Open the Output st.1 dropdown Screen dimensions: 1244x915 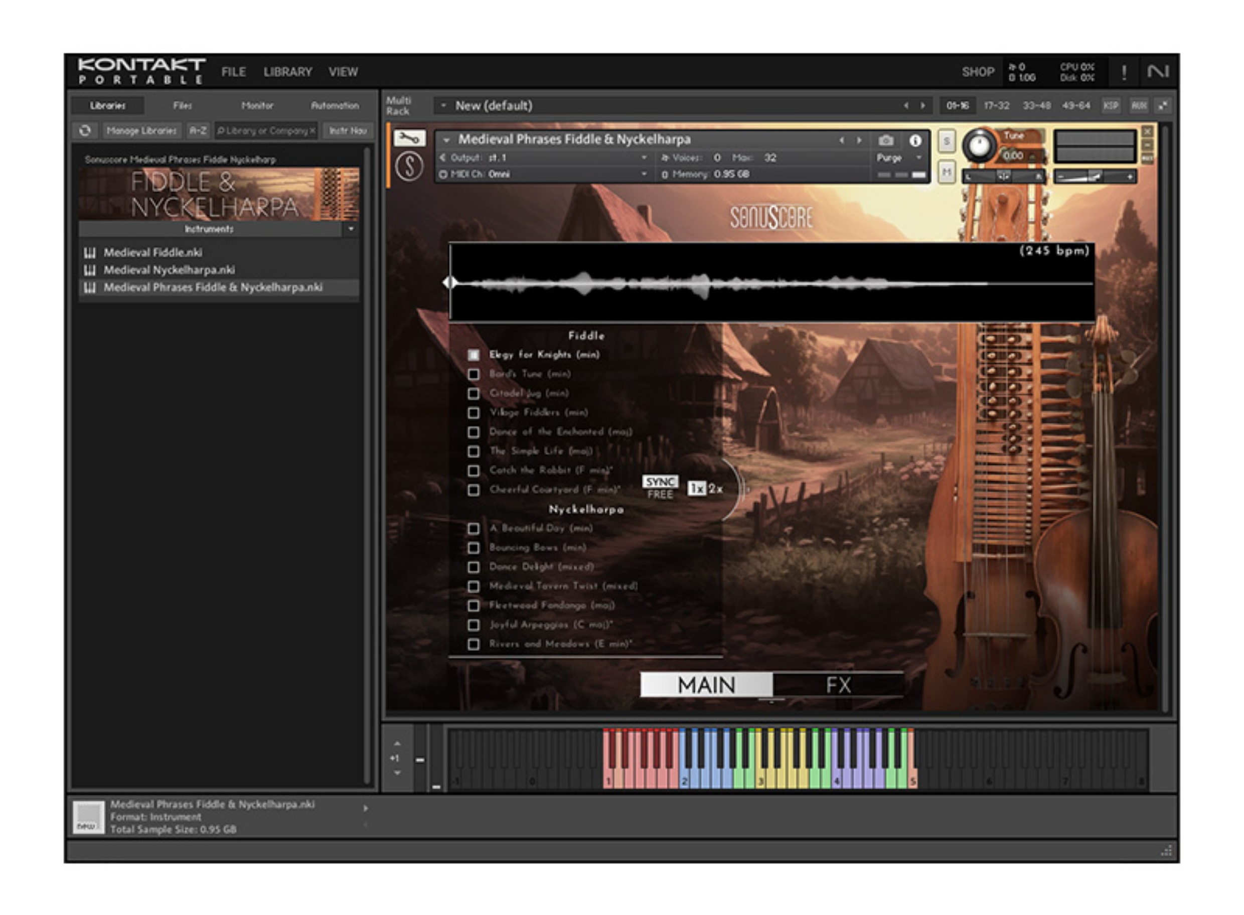pos(644,158)
